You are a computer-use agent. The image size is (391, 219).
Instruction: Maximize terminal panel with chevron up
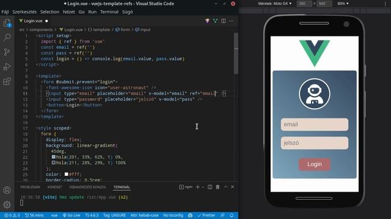pyautogui.click(x=225, y=187)
